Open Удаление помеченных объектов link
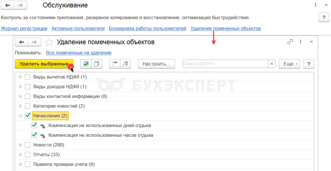Viewport: 331px width, 171px height. point(226,28)
